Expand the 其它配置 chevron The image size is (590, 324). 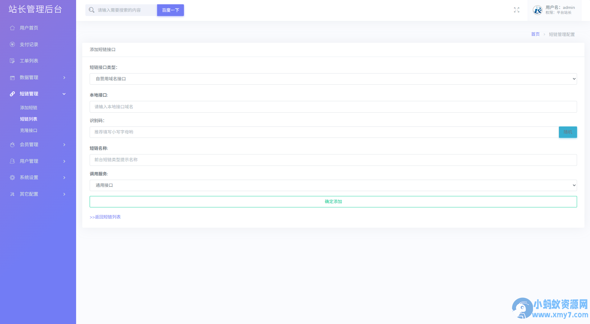[64, 194]
